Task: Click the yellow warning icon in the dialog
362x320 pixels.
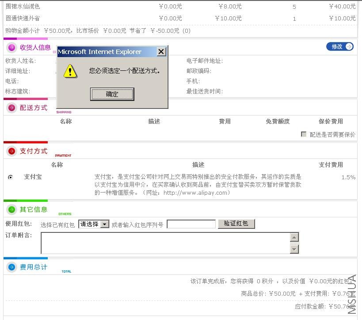Action: (x=70, y=71)
